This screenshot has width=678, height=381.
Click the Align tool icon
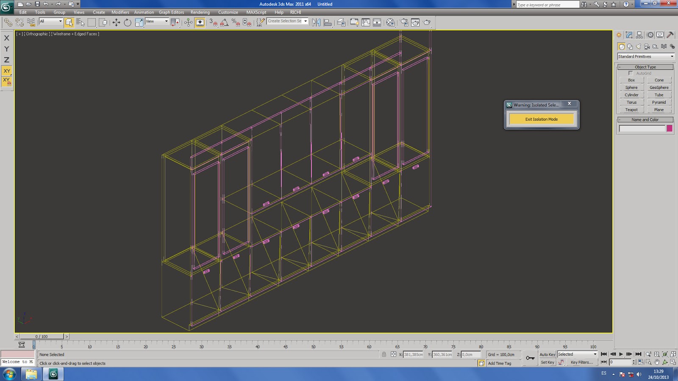point(328,22)
